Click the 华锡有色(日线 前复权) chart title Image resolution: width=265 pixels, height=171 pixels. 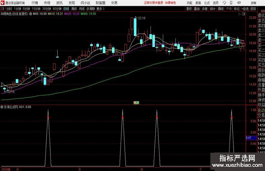click(14, 14)
